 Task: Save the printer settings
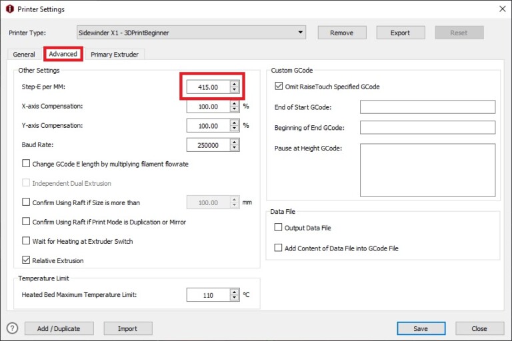pos(421,328)
